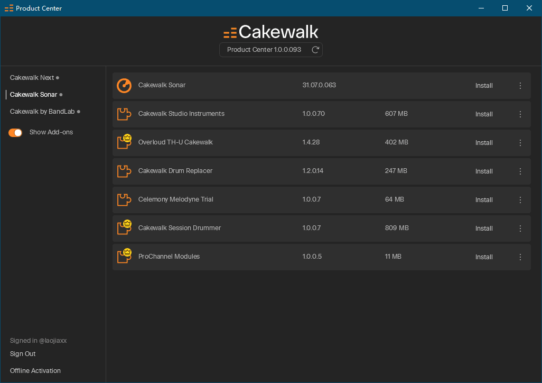Install Cakewalk Studio Instruments
The height and width of the screenshot is (383, 542).
484,114
